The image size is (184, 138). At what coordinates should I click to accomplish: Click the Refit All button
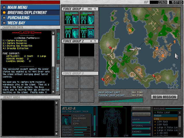coord(141,109)
